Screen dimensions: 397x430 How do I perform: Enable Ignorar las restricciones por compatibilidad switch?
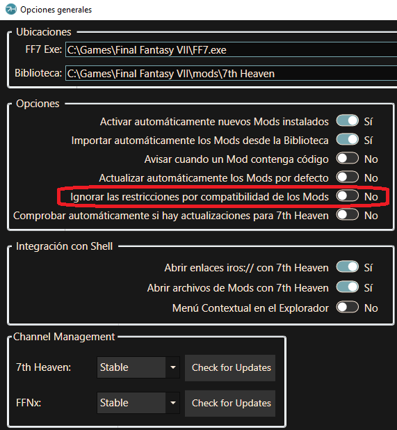click(x=348, y=196)
